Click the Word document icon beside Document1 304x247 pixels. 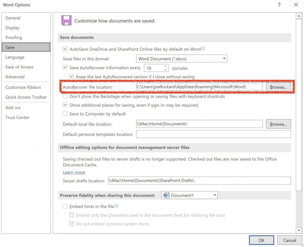point(165,195)
